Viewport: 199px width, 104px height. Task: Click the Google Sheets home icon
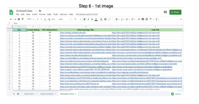[x=11, y=12]
